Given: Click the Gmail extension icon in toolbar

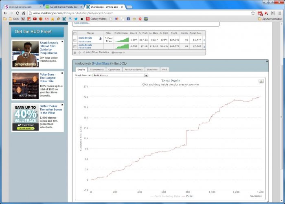Looking at the screenshot, I should (260, 13).
